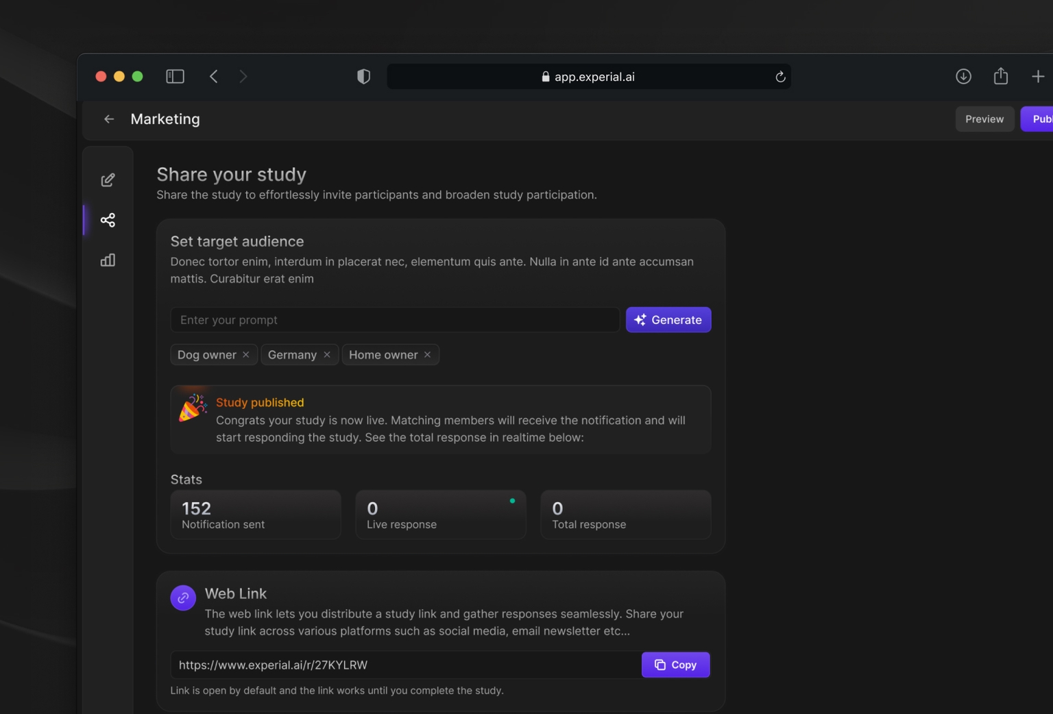The height and width of the screenshot is (714, 1053).
Task: Select the edit study pencil icon in sidebar
Action: tap(108, 180)
